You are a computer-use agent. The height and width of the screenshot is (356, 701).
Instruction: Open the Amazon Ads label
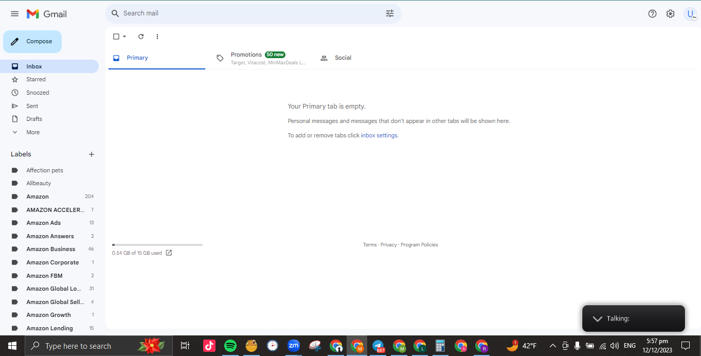coord(49,223)
